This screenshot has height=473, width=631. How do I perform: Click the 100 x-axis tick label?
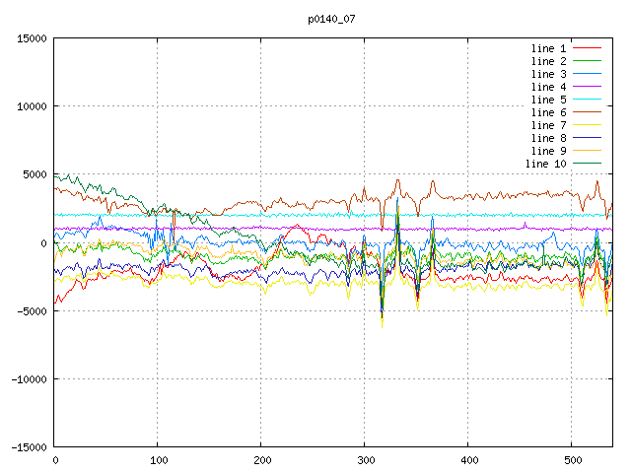(158, 460)
